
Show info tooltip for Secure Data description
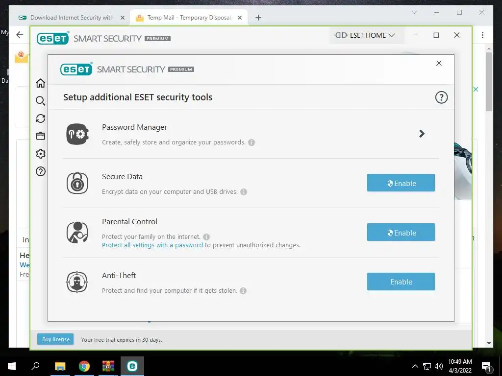tap(244, 192)
